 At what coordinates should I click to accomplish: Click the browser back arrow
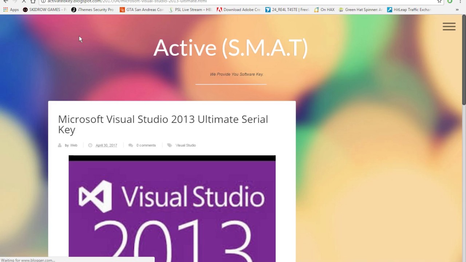click(x=5, y=1)
